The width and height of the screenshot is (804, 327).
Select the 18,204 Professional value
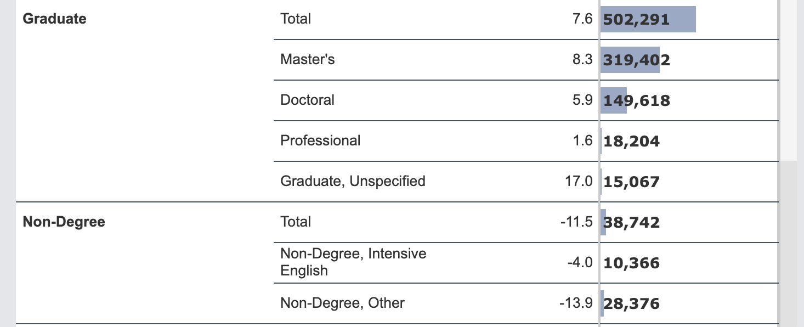pyautogui.click(x=631, y=142)
